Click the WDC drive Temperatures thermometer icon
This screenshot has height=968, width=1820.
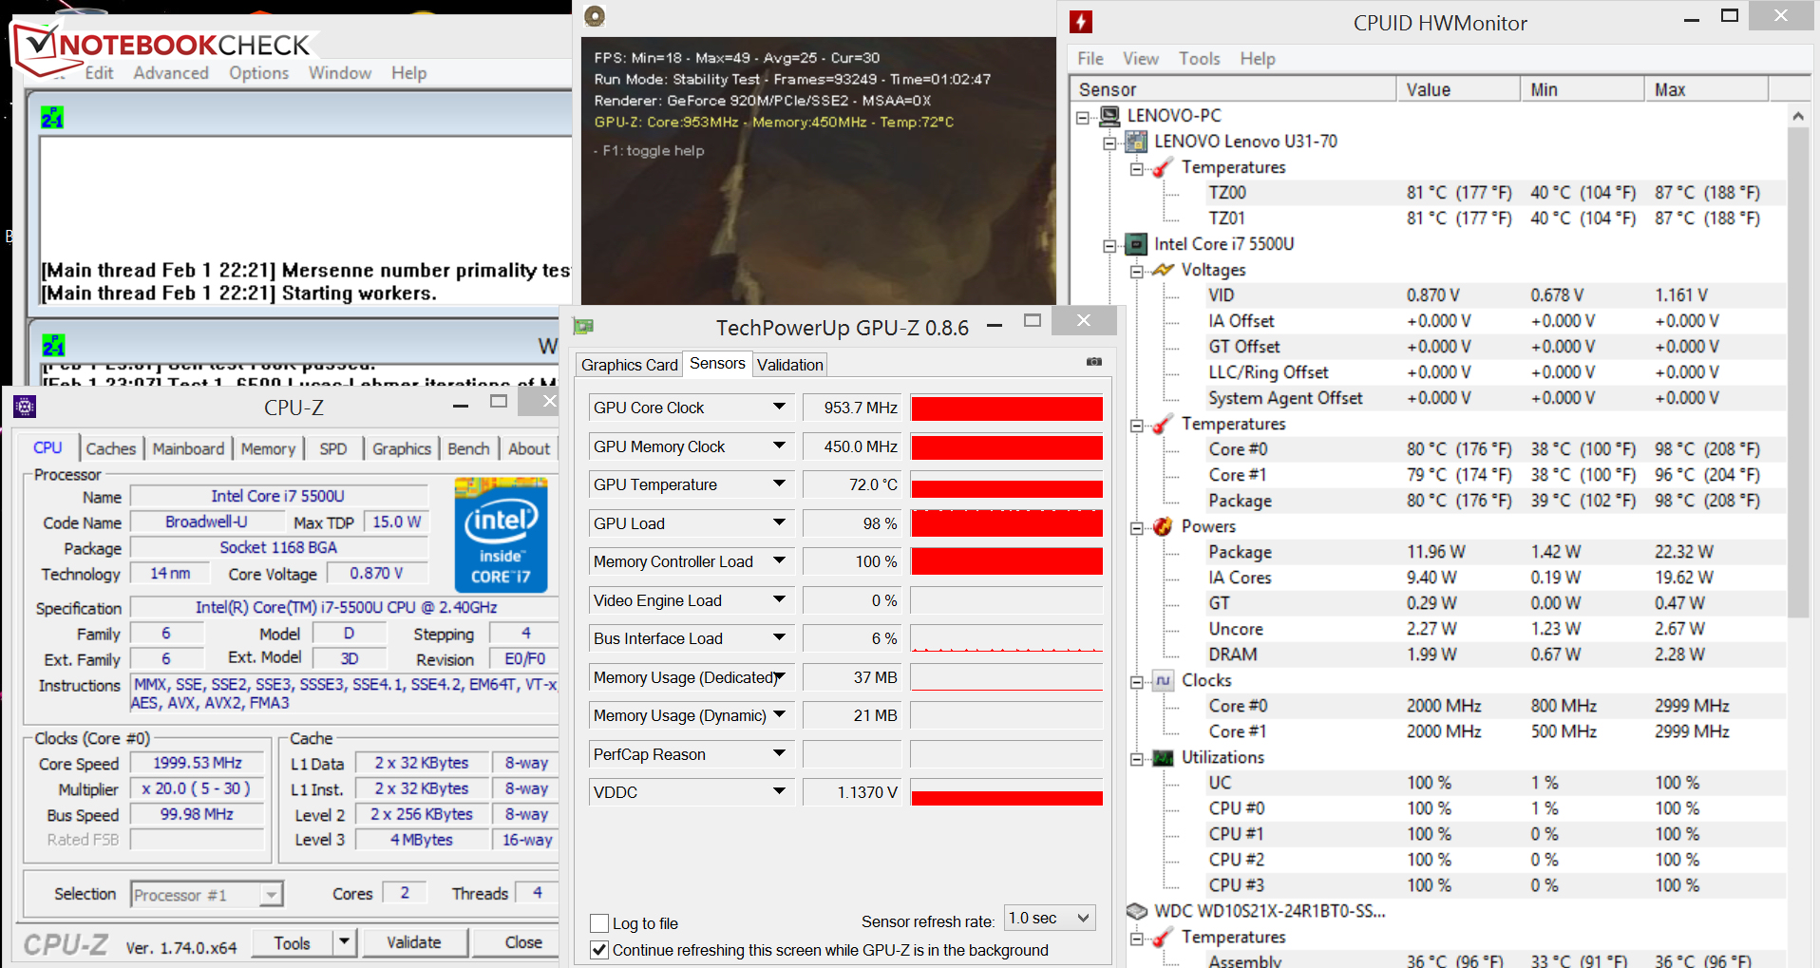pos(1163,937)
